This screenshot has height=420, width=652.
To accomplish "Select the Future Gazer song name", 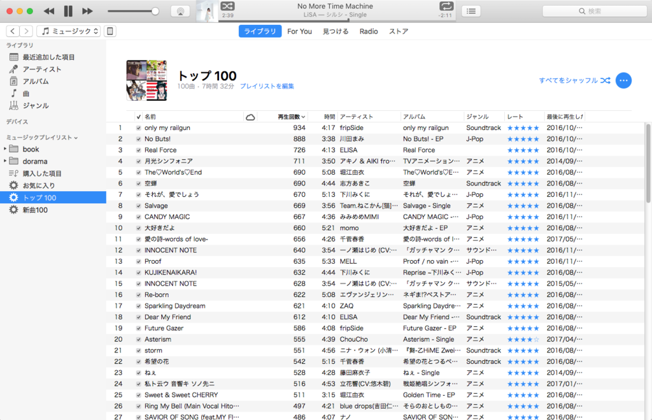I will coord(164,328).
